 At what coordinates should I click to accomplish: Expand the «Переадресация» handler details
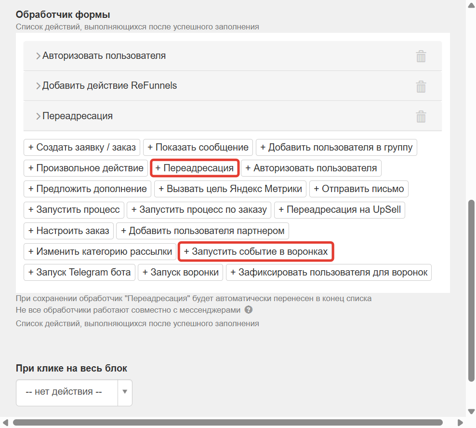tap(38, 116)
